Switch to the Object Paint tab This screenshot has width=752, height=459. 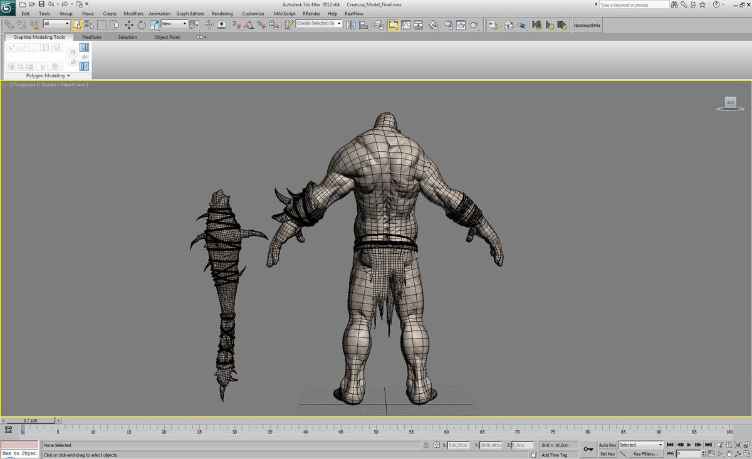pyautogui.click(x=167, y=38)
